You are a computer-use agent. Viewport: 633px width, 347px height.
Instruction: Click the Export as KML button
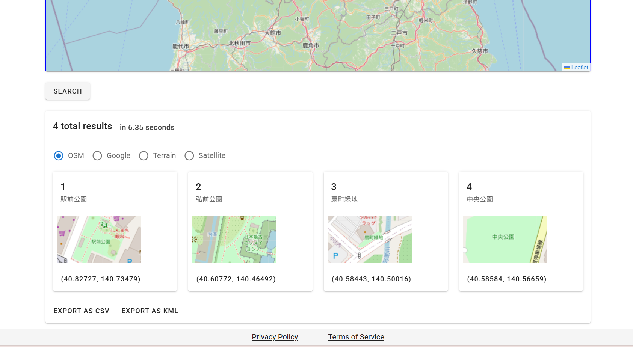(150, 311)
